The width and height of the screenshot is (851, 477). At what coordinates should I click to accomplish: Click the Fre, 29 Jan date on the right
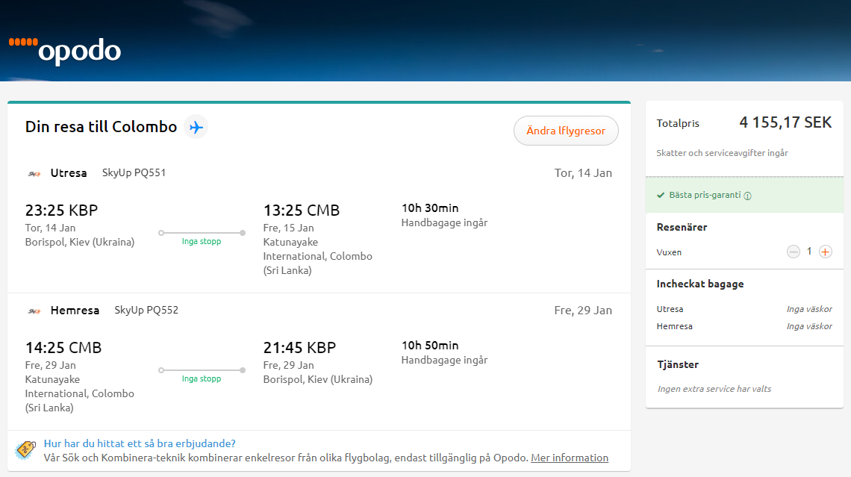[x=583, y=311]
